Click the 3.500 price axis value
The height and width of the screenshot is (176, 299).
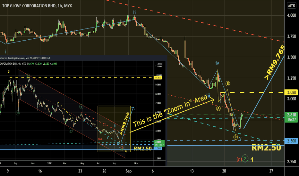(292, 57)
